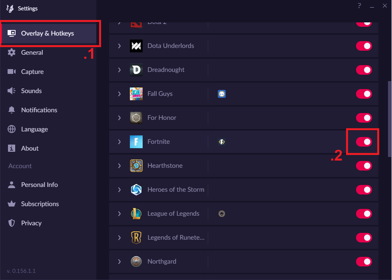Expand Legends of Runeterra row chevron

tap(119, 238)
